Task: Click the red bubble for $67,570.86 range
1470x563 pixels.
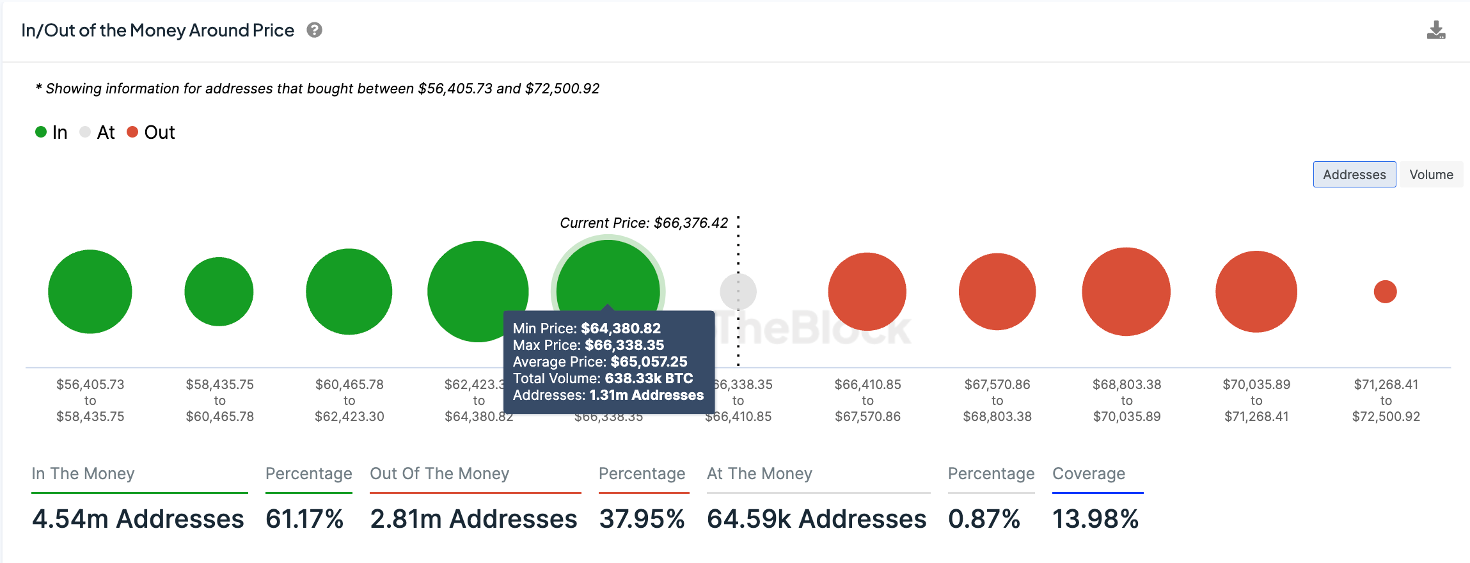Action: (x=997, y=292)
